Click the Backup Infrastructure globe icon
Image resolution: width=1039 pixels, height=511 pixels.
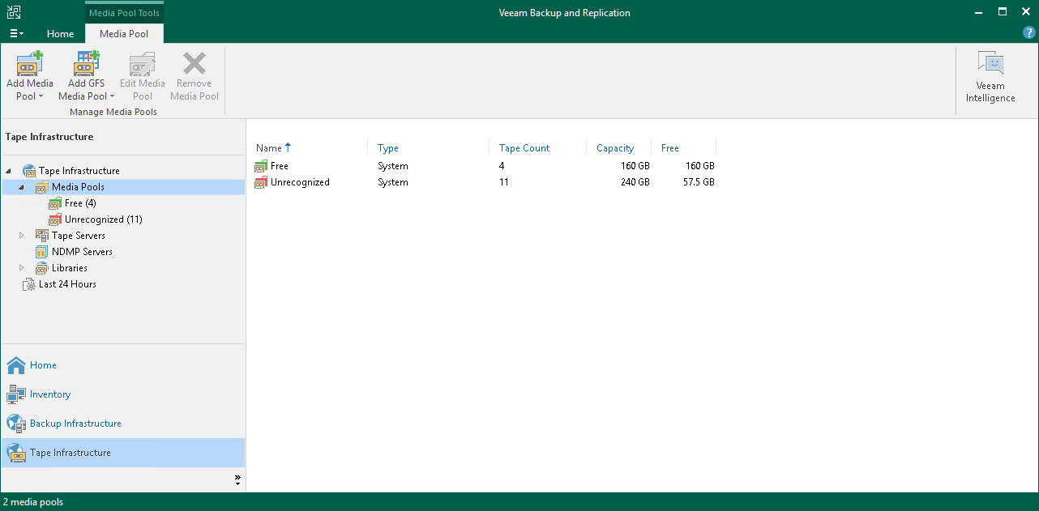[x=16, y=424]
